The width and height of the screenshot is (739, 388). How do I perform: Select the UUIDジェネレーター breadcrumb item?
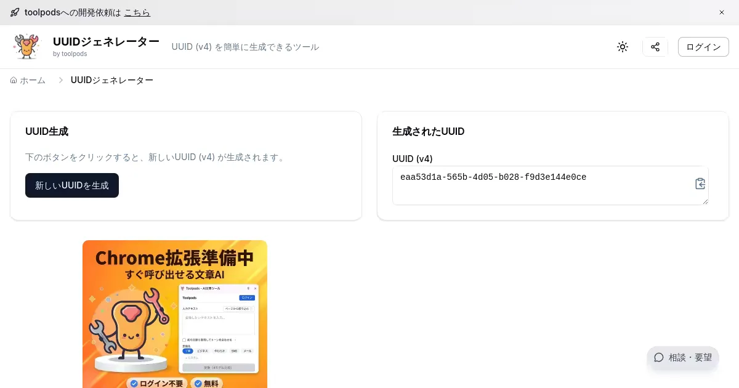[112, 80]
